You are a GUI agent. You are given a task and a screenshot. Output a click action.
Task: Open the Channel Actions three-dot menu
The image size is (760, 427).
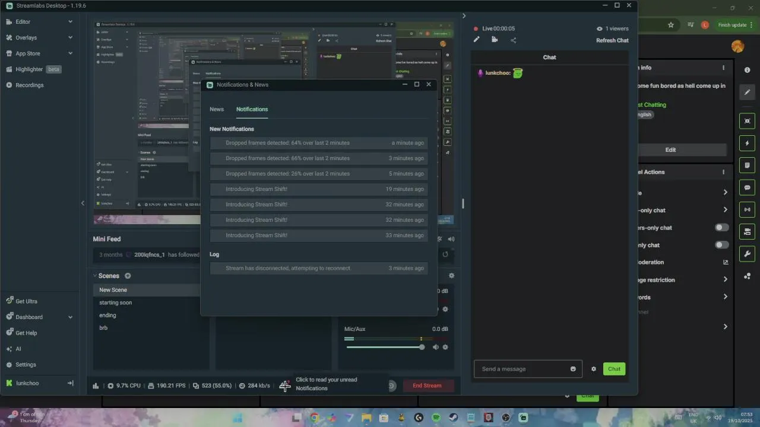[723, 172]
